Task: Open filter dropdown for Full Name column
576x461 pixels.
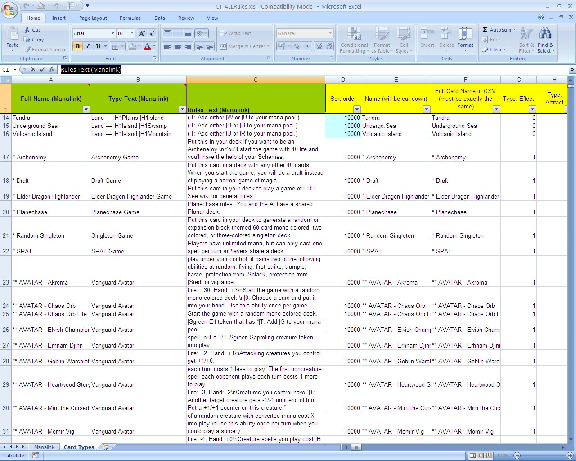Action: tap(86, 109)
